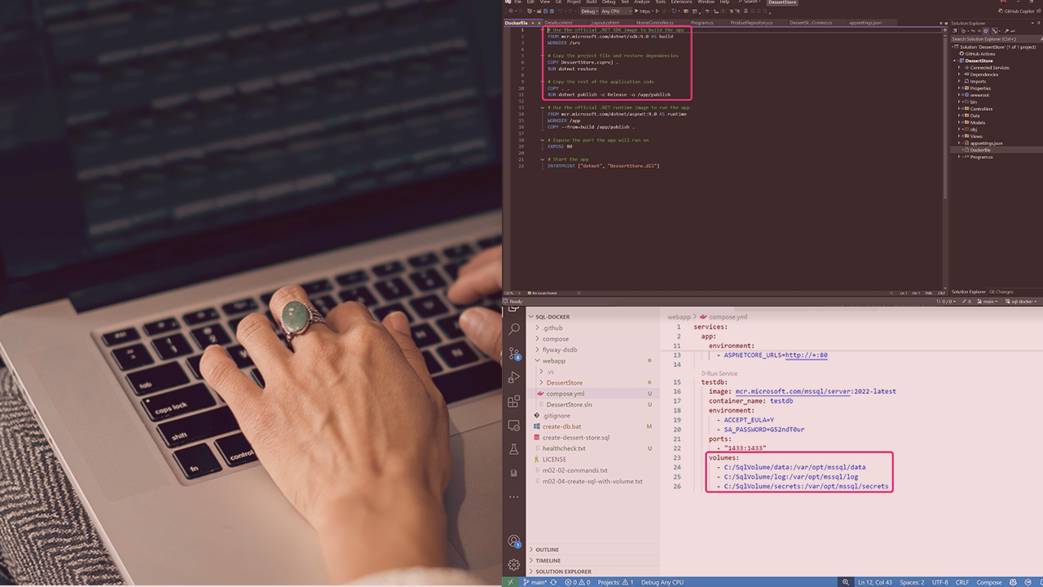Open the Debug configuration dropdown in Visual Studio

click(589, 11)
